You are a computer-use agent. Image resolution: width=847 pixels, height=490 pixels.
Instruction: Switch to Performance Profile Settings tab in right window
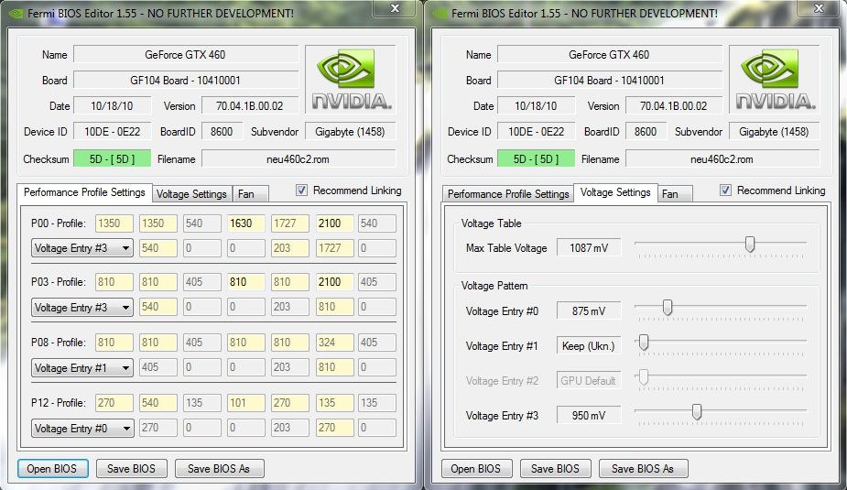coord(508,194)
